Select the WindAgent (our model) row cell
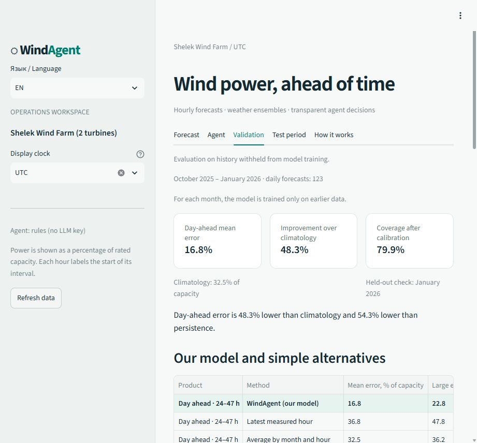477x443 pixels. (x=293, y=404)
